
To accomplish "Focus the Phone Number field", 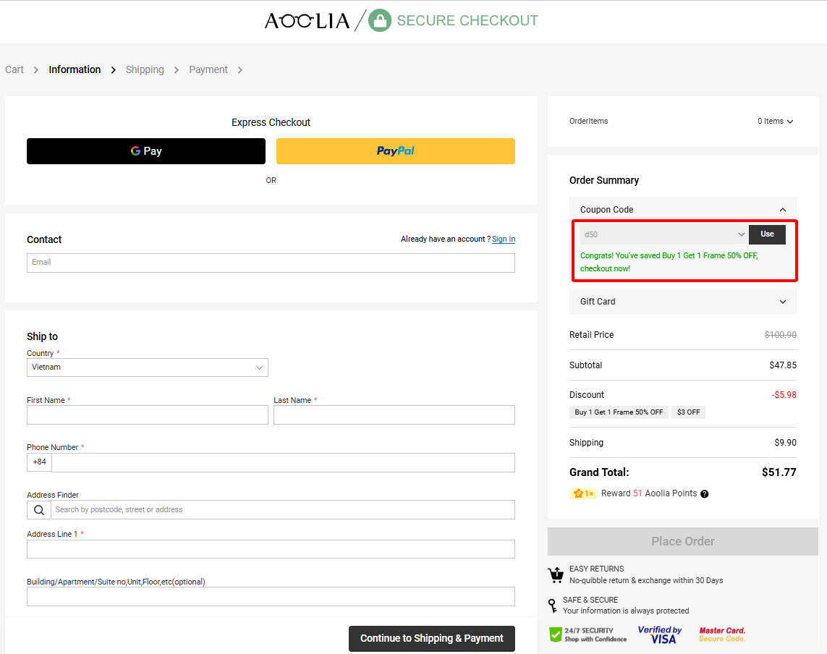I will tap(283, 462).
